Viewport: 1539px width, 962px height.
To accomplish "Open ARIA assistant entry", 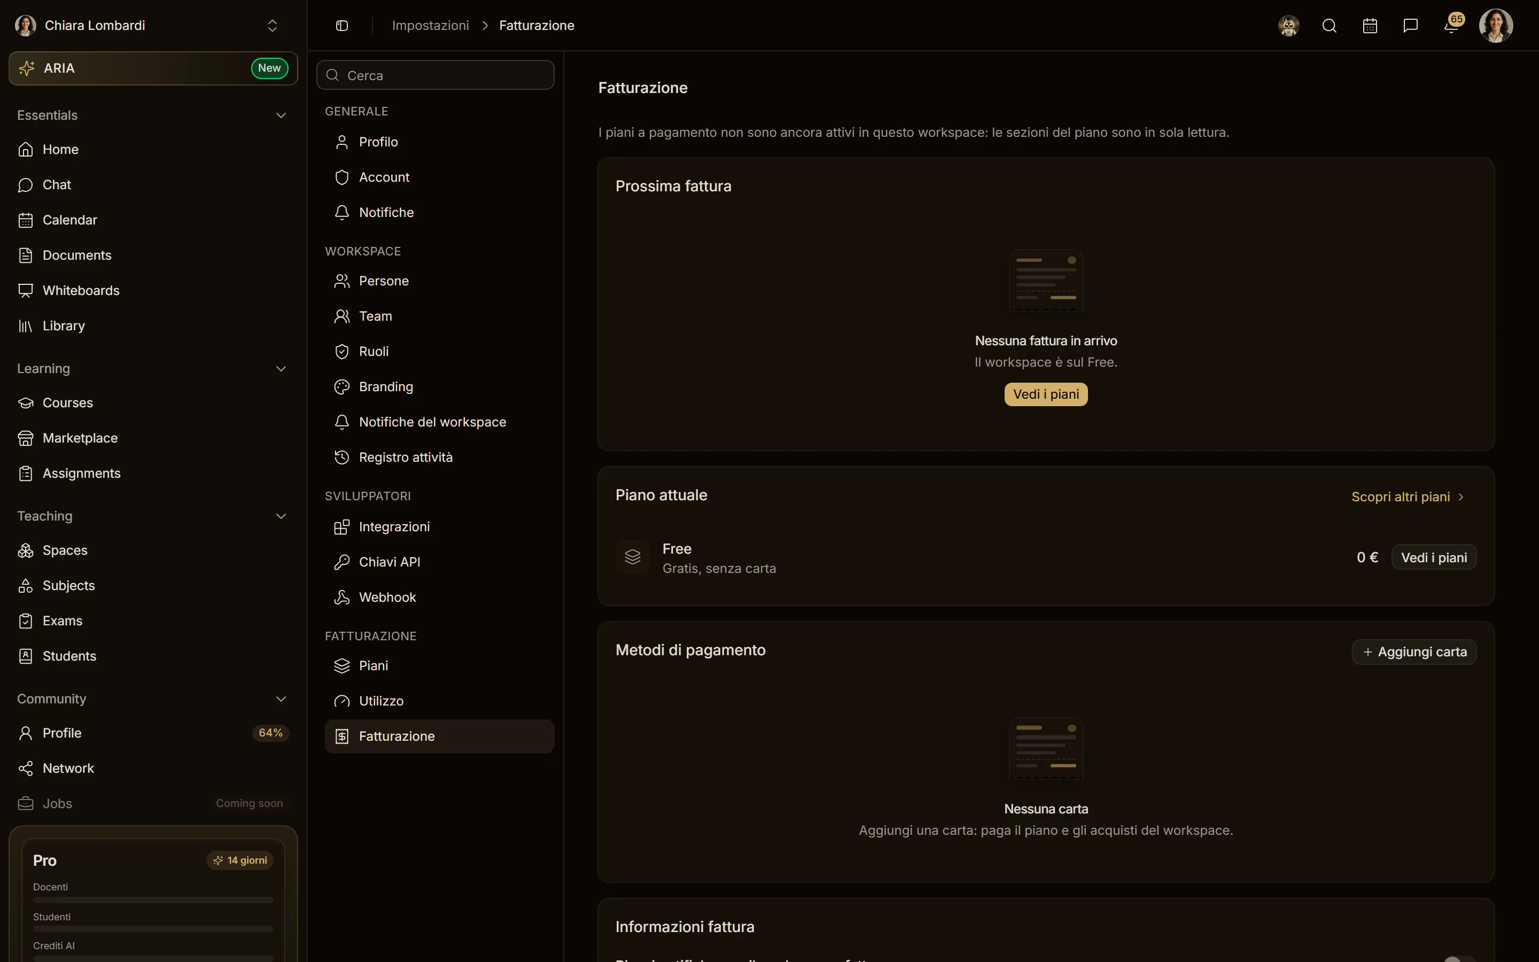I will tap(153, 68).
